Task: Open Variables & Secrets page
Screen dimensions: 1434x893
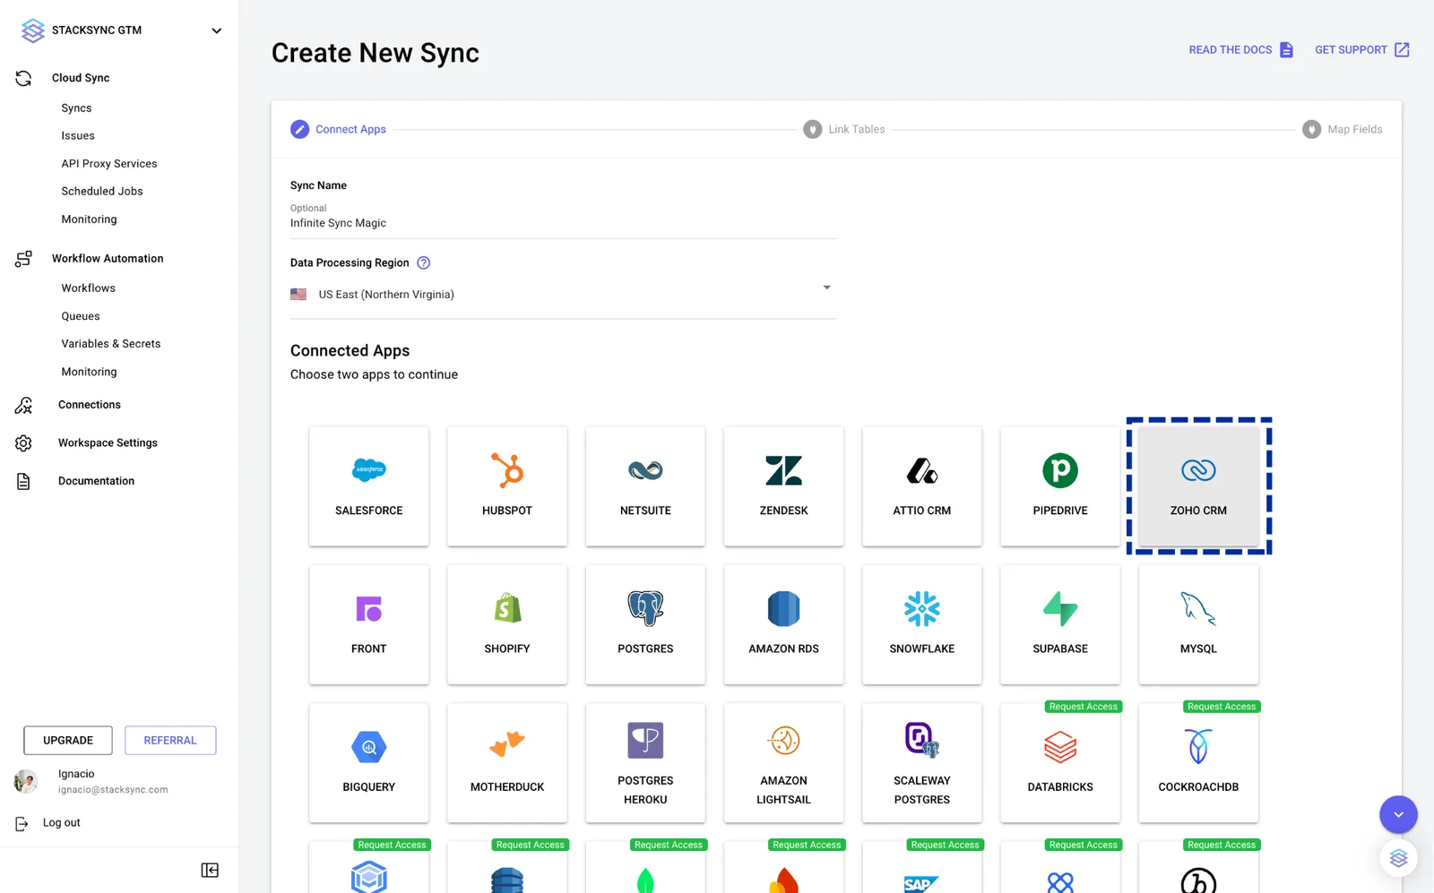Action: [x=111, y=343]
